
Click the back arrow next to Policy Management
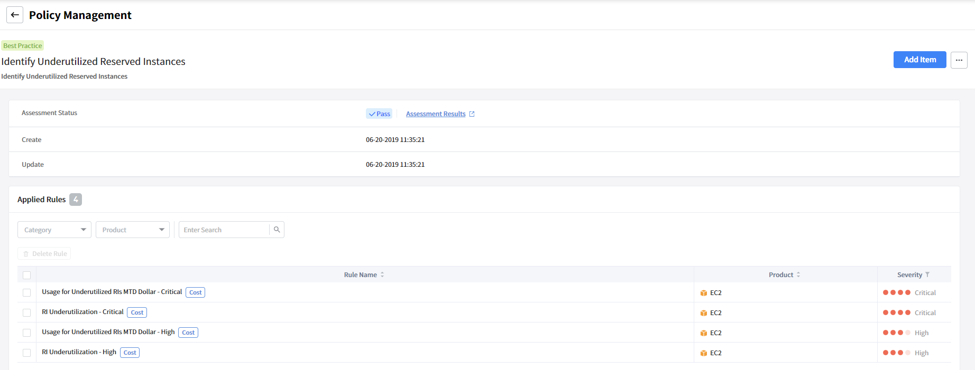pos(15,15)
